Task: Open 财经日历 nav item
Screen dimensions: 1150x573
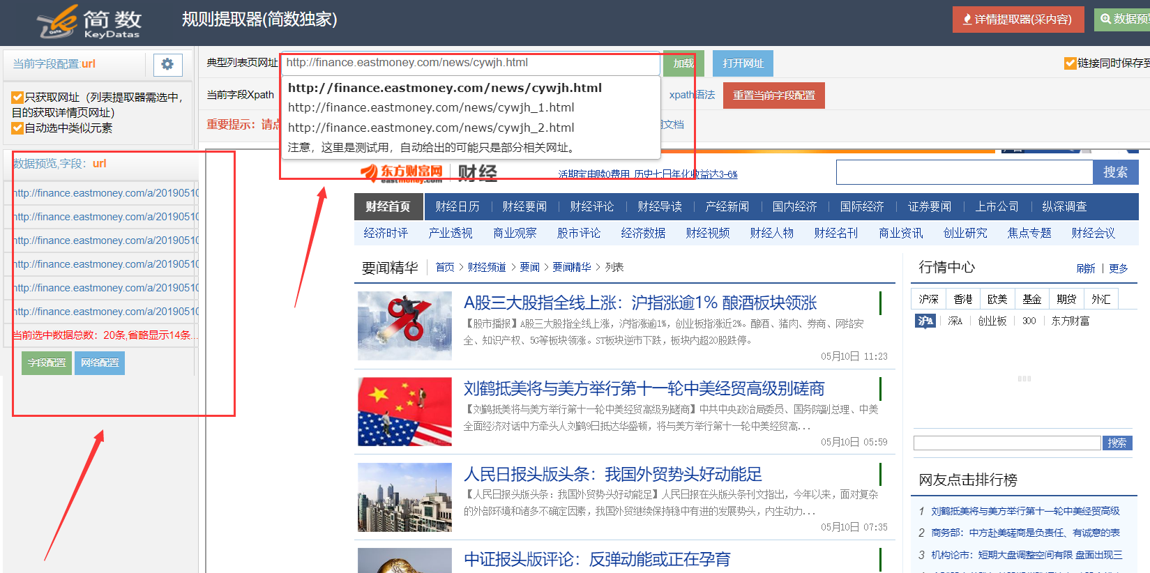Action: coord(457,207)
